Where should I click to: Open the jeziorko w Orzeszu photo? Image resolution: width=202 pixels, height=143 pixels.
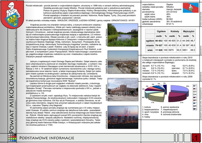point(123,35)
